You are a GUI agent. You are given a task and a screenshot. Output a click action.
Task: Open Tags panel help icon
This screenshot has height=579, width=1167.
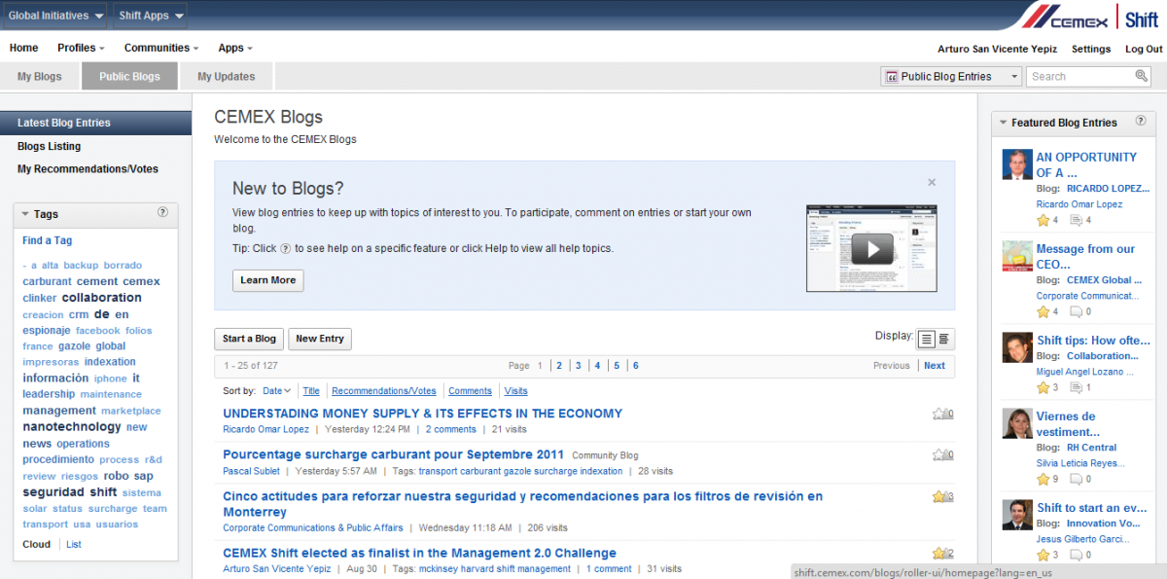tap(163, 212)
